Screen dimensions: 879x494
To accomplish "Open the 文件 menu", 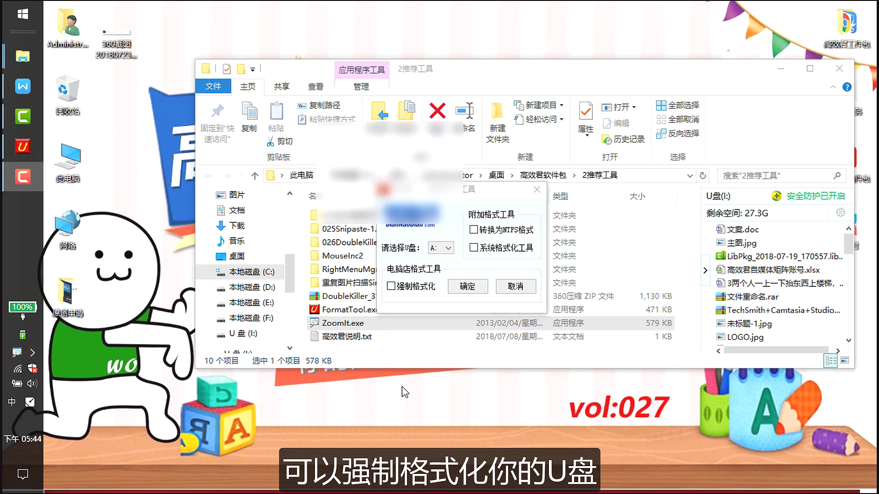I will click(x=213, y=86).
